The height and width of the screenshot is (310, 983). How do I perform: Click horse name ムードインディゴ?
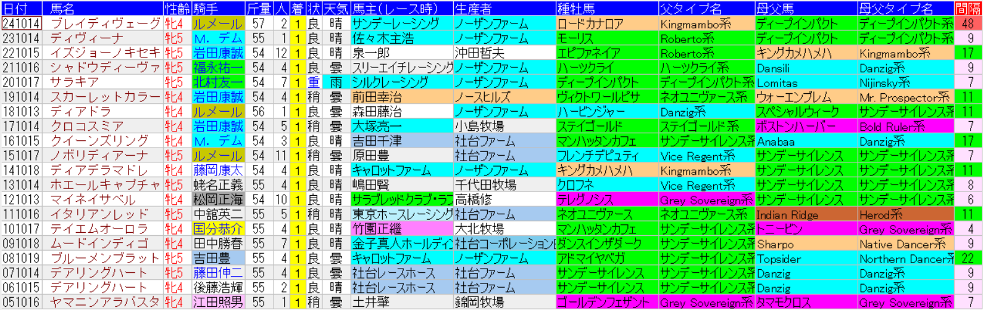coord(102,244)
